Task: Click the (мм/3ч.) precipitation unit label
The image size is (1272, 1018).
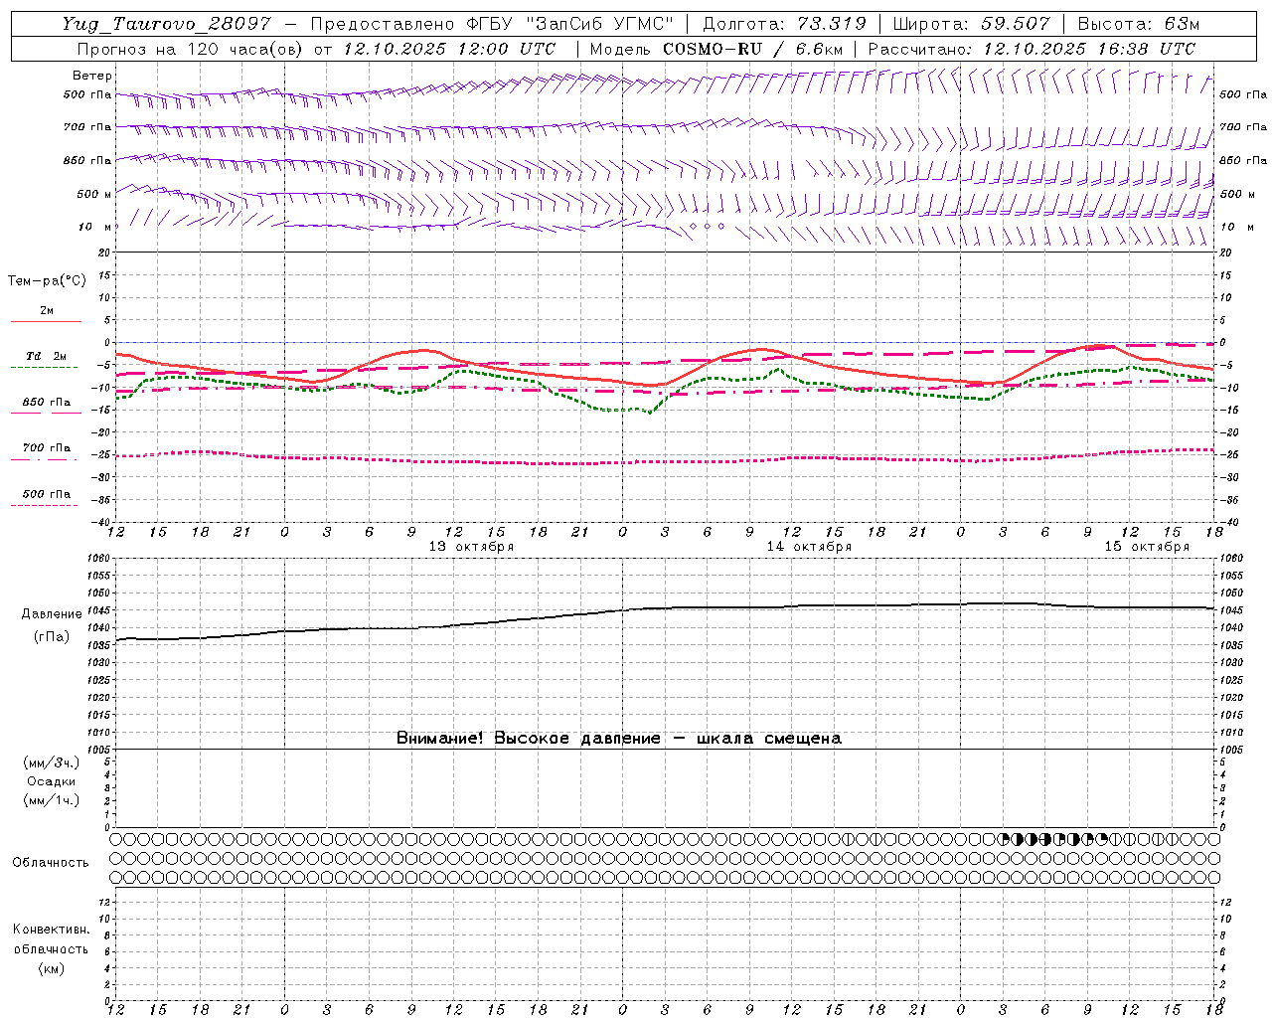Action: click(52, 763)
